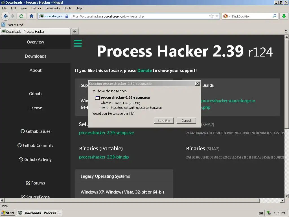Click the Legacy Operating Systems heading
This screenshot has width=289, height=217.
point(105,176)
